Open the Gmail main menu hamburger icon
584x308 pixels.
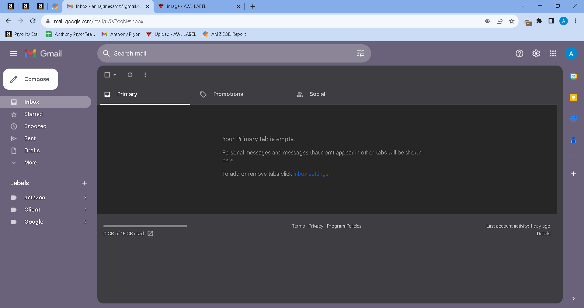tap(14, 53)
